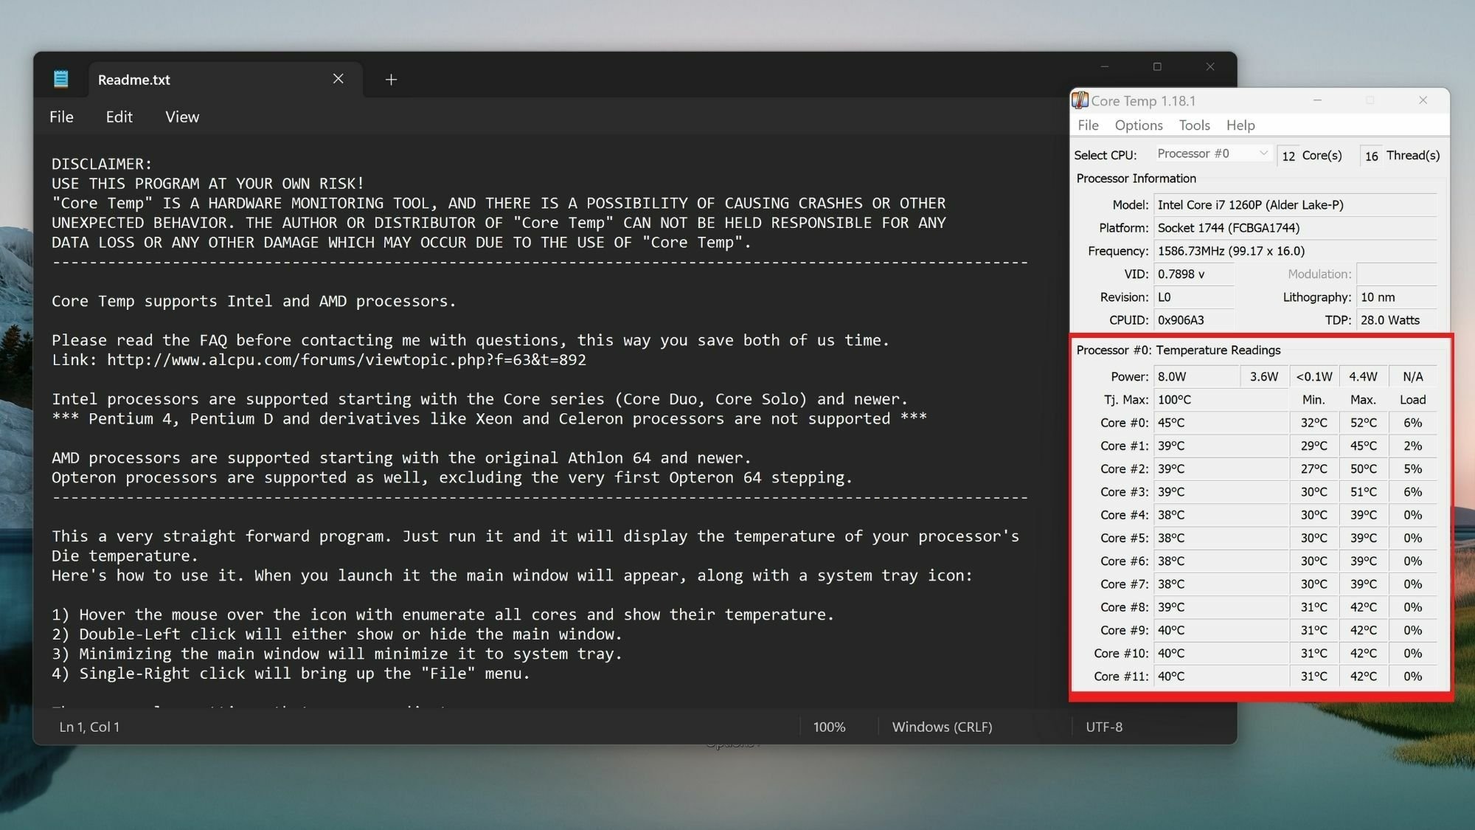Screen dimensions: 1475x830
Task: Click the Windows (CRLF) line ending indicator
Action: [942, 727]
